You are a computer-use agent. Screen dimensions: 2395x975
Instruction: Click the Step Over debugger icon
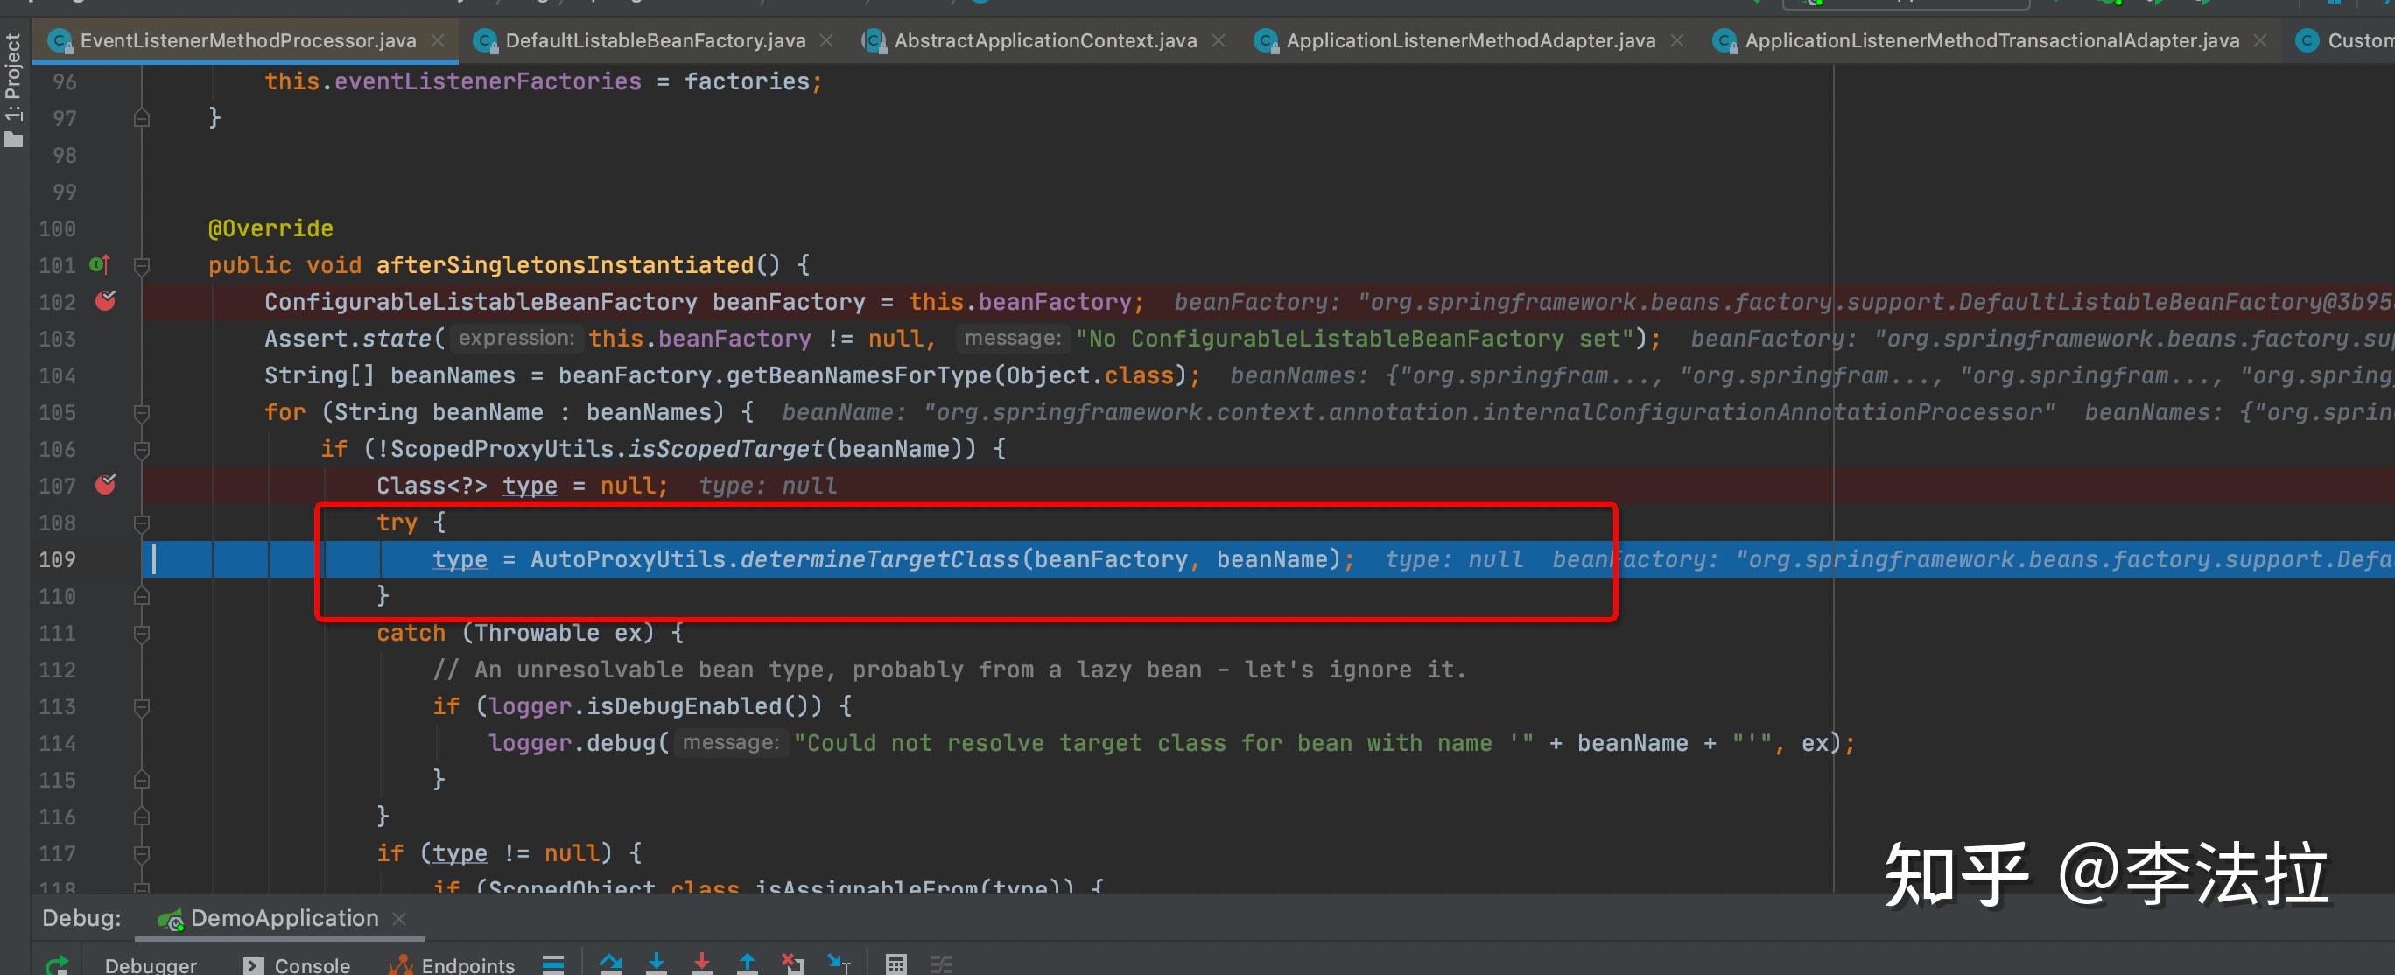click(x=610, y=963)
